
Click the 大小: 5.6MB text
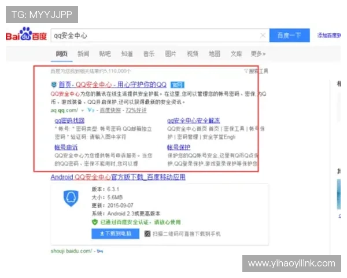pyautogui.click(x=107, y=197)
